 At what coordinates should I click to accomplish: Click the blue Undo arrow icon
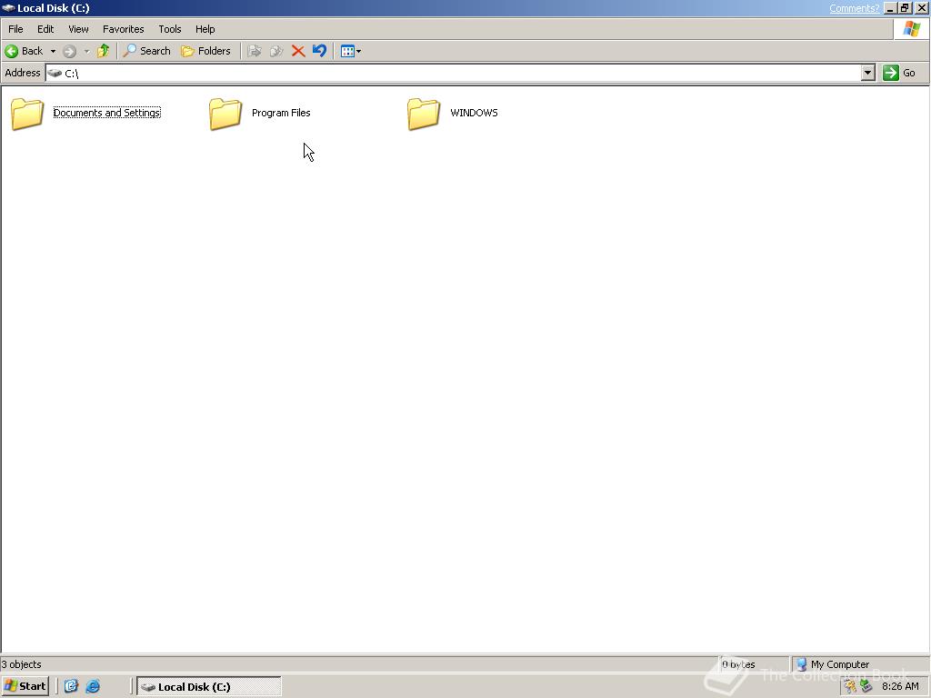coord(319,51)
